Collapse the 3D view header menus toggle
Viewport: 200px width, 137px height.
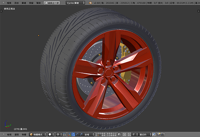coord(4,134)
